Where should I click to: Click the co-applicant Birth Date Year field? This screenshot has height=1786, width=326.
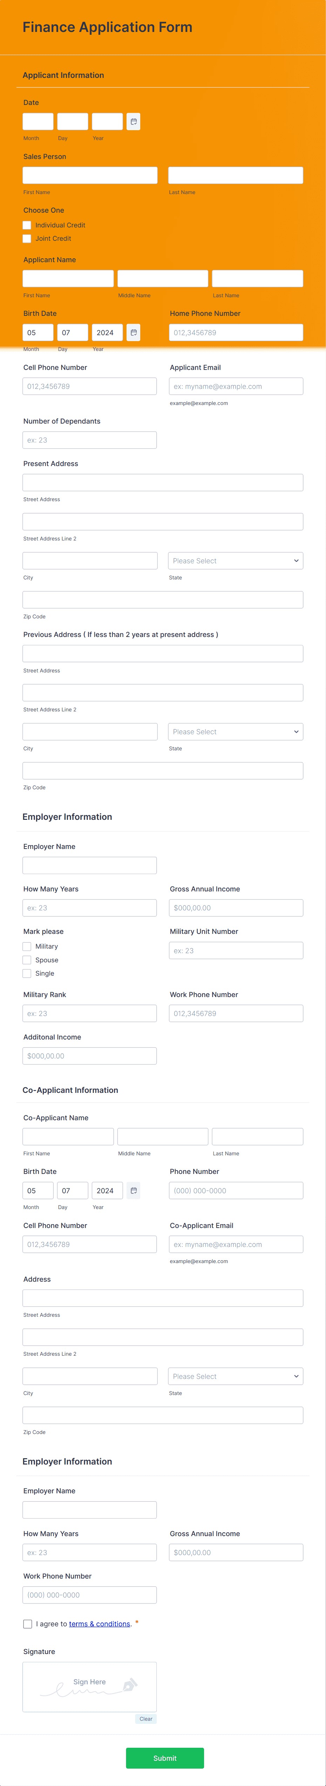tap(107, 1190)
